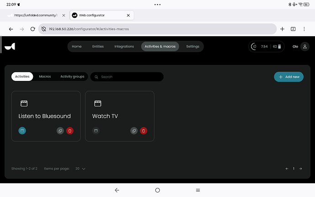Click the Watch TV clapperboard icon
The height and width of the screenshot is (197, 315).
[x=98, y=103]
